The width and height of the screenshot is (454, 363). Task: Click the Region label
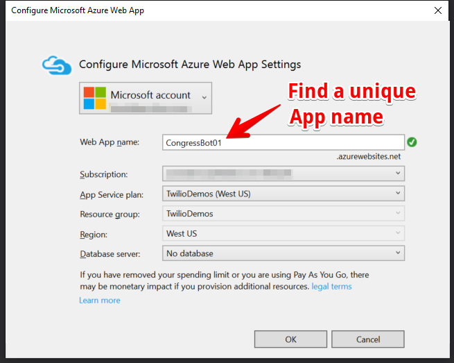coord(94,235)
